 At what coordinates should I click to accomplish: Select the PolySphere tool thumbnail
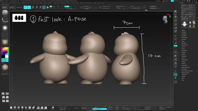(185, 24)
